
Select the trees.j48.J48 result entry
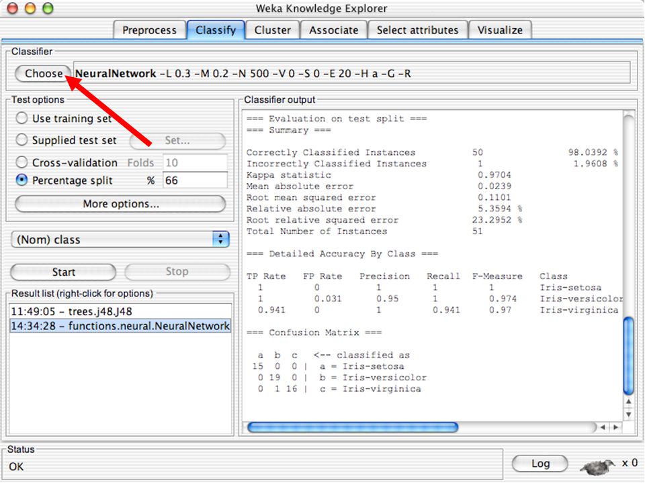(120, 311)
